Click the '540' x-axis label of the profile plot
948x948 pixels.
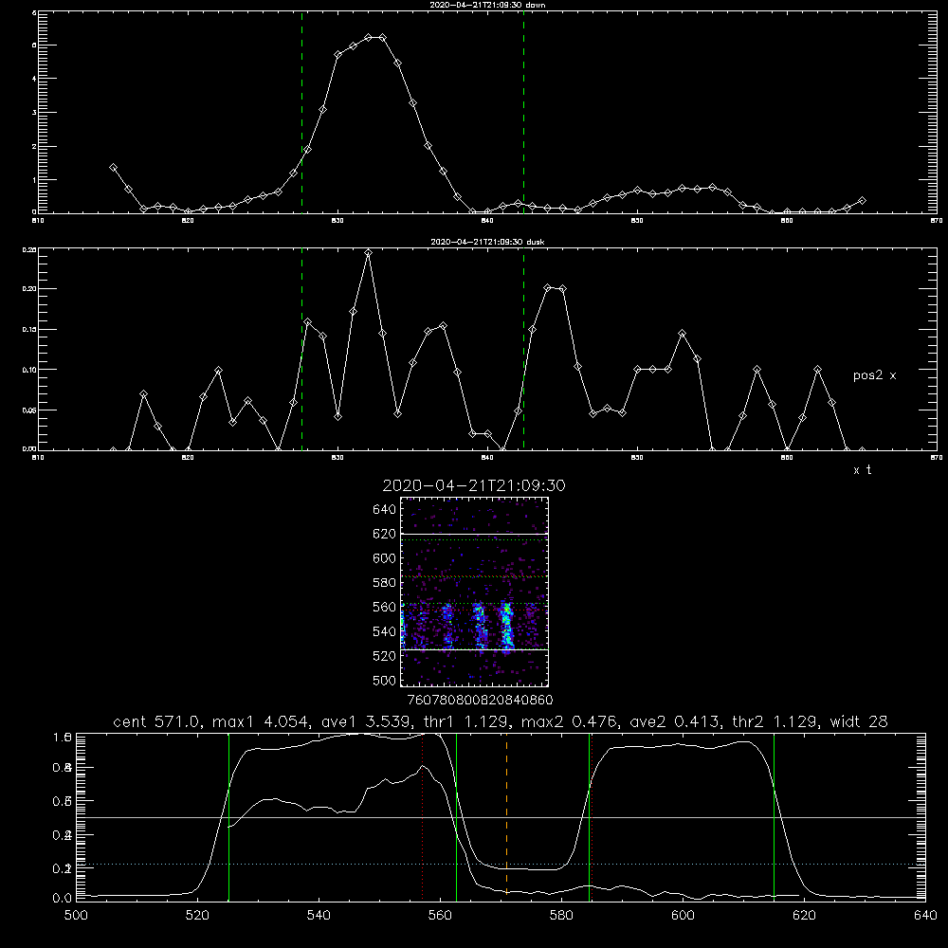(319, 916)
